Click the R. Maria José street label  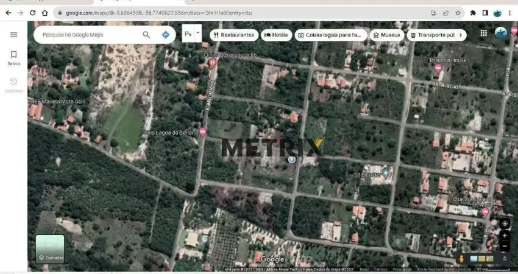click(210, 96)
